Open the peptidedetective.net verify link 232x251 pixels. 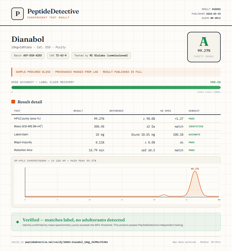click(x=66, y=242)
